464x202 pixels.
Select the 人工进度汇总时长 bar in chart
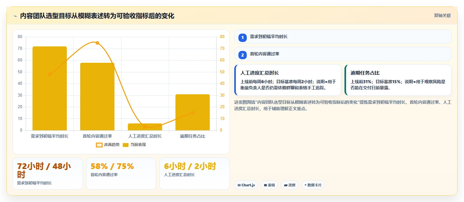(145, 127)
